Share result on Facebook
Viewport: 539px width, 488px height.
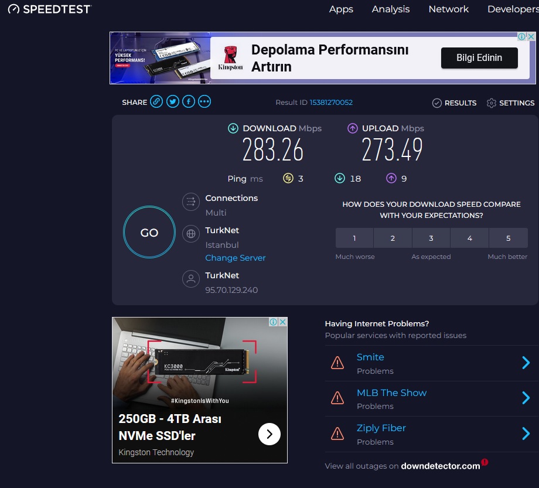pyautogui.click(x=189, y=102)
